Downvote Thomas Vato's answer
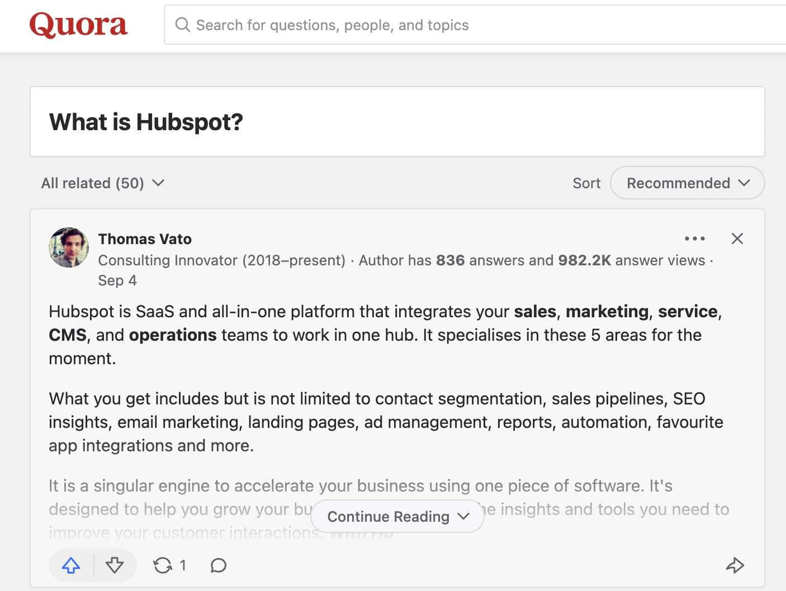Viewport: 786px width, 591px height. tap(115, 565)
